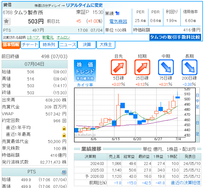The height and width of the screenshot is (188, 205).
Task: Click the 短期 25日線 up trend arrow
Action: point(142,67)
